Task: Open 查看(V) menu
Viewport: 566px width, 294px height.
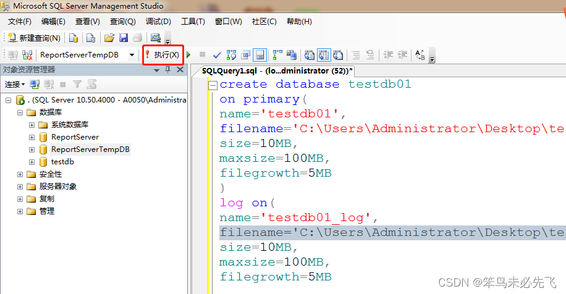Action: pyautogui.click(x=87, y=22)
